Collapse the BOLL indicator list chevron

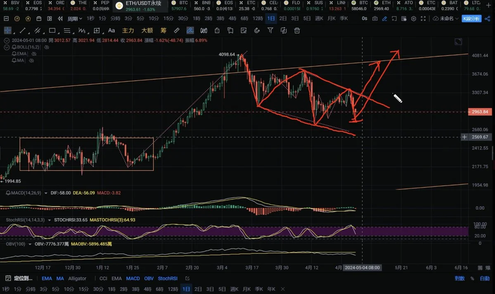[7, 47]
